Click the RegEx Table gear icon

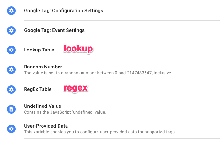(x=12, y=90)
